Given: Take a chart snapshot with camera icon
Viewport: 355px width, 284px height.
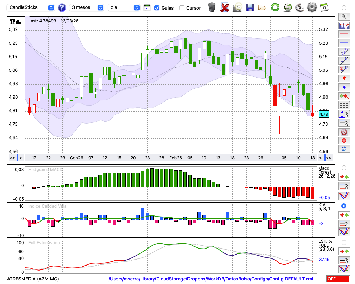Looking at the screenshot, I should (237, 7).
